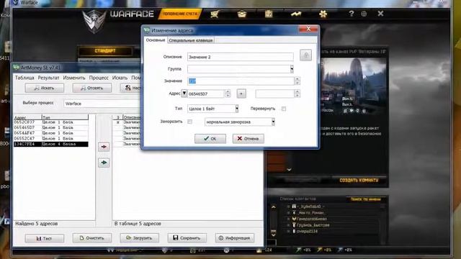Screen dimensions: 461x259
Task: Open the Warface shop cart icon
Action: point(215,14)
